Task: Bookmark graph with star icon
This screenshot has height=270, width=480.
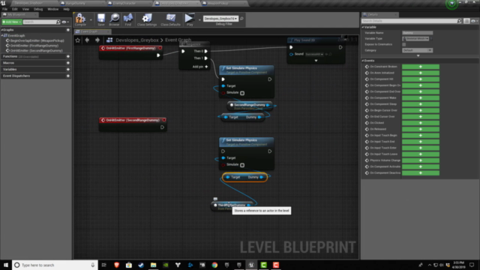Action: pyautogui.click(x=78, y=40)
